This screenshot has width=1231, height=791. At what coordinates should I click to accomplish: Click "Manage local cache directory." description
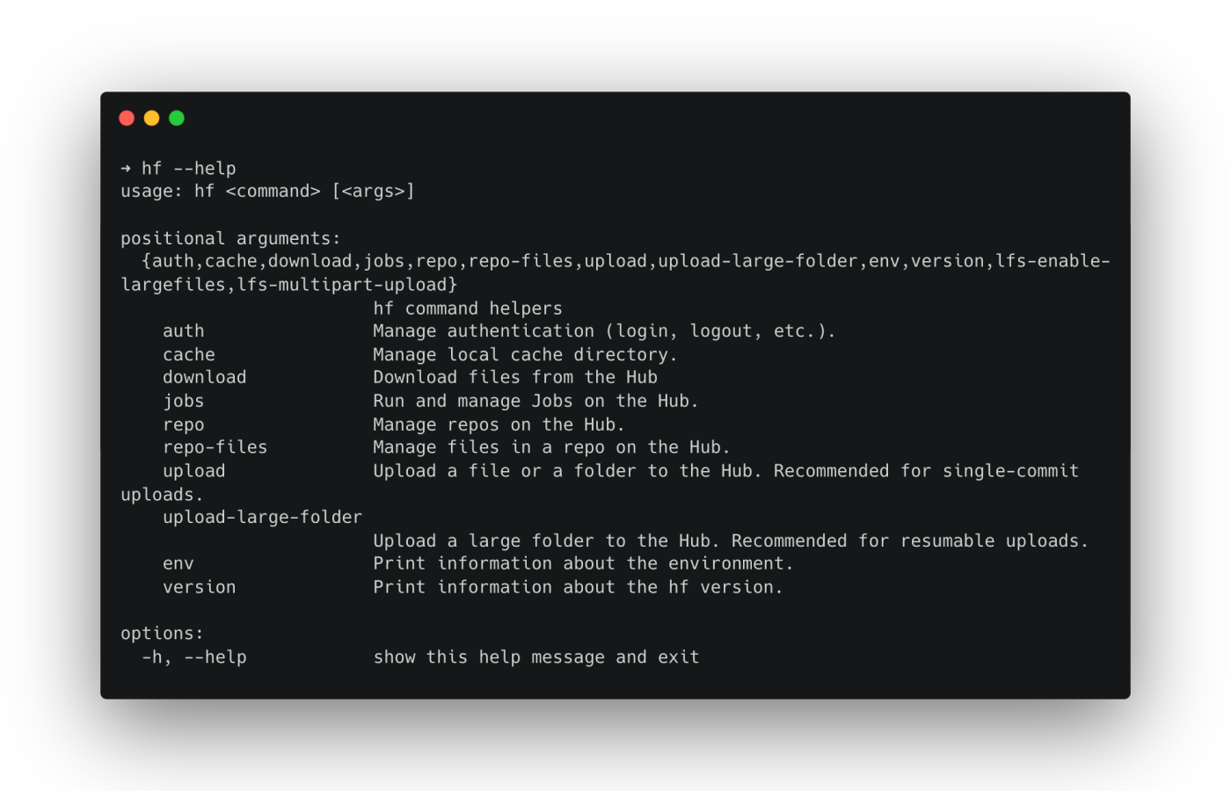click(x=525, y=354)
